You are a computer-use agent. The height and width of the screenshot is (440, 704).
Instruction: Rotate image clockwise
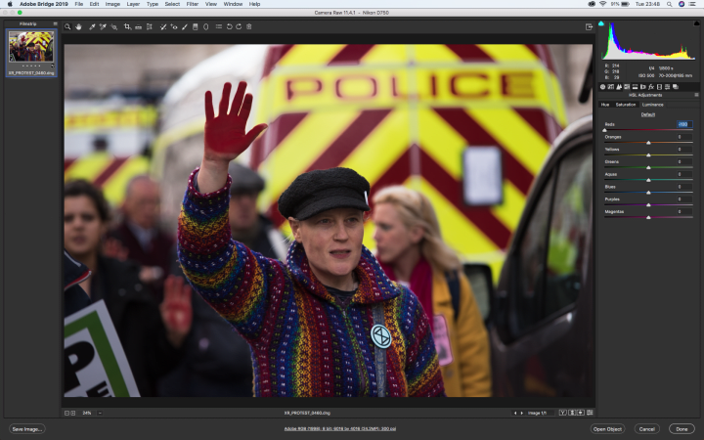pyautogui.click(x=239, y=27)
